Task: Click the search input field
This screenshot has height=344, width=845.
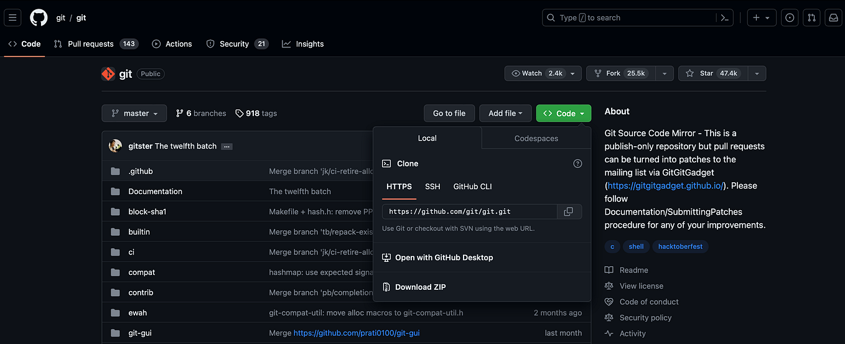Action: click(x=638, y=18)
